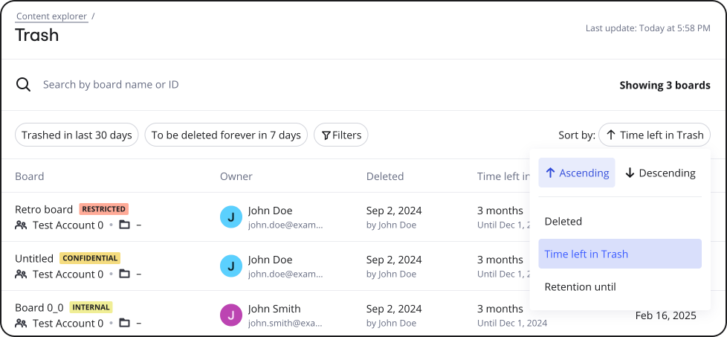727x337 pixels.
Task: Click the folder icon under Untitled board
Action: click(x=125, y=275)
